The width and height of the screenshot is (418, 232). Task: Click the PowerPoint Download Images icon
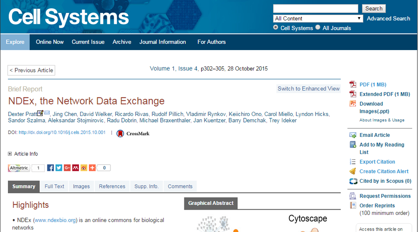pos(353,103)
